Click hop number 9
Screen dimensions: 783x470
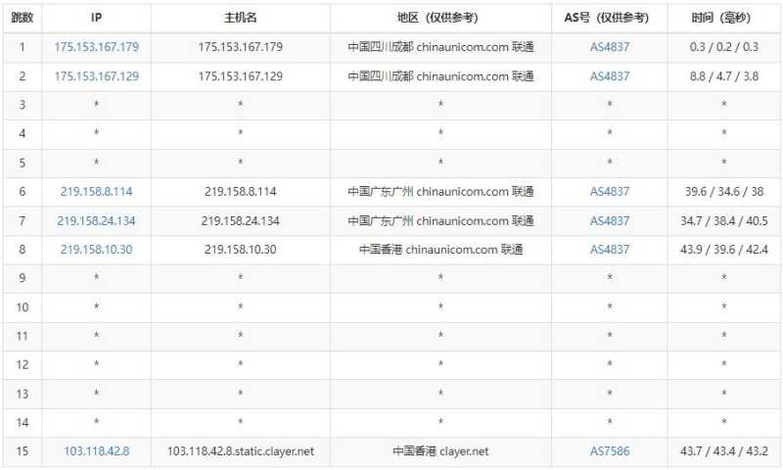[x=22, y=278]
